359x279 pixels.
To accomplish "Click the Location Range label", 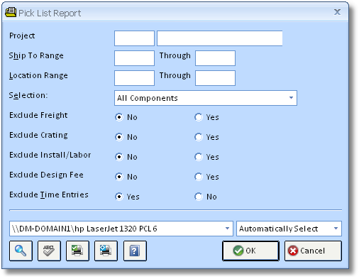I will click(38, 75).
